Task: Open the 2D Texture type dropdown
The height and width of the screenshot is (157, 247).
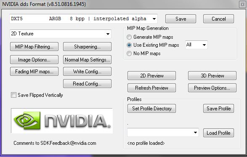Action: click(x=61, y=34)
